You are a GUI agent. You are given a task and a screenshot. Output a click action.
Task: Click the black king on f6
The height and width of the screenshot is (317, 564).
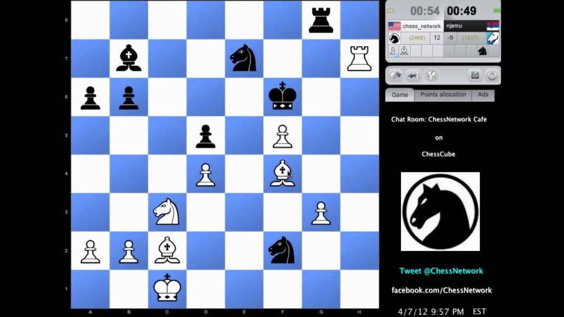point(283,97)
